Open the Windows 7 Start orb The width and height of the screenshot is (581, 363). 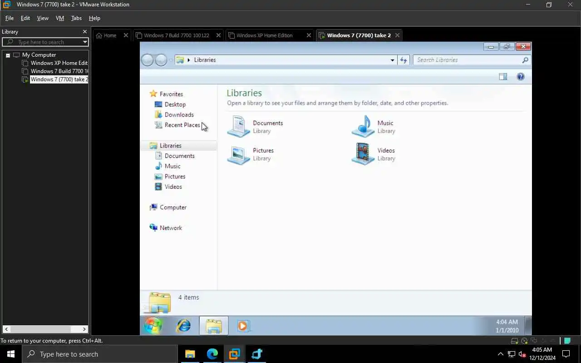[x=153, y=326]
